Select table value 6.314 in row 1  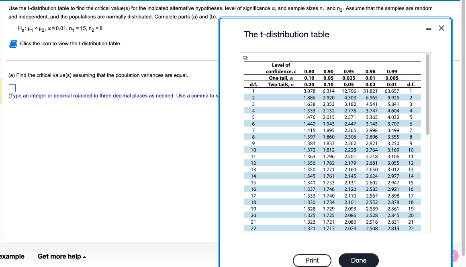tap(329, 91)
